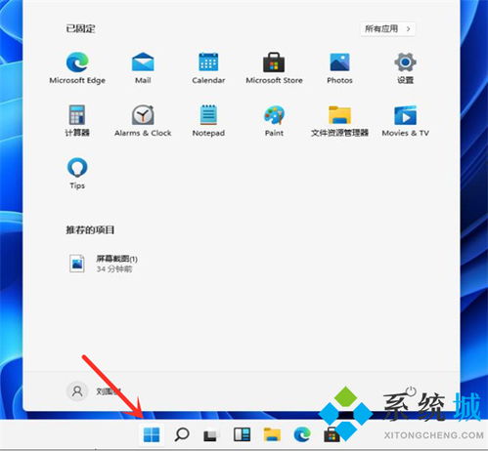Open File Explorer from taskbar
The height and width of the screenshot is (451, 488).
click(272, 434)
